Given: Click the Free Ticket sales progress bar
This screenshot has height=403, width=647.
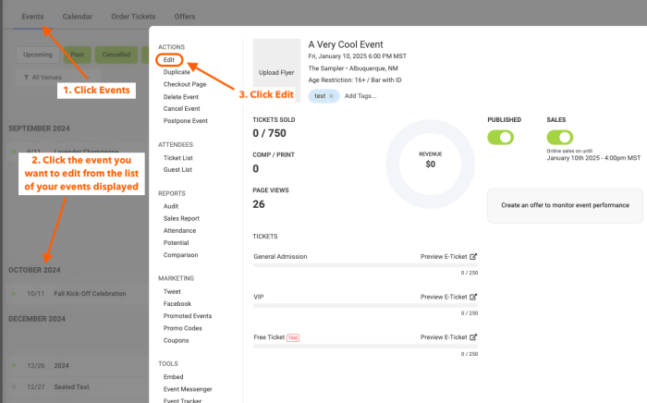Looking at the screenshot, I should (x=365, y=347).
